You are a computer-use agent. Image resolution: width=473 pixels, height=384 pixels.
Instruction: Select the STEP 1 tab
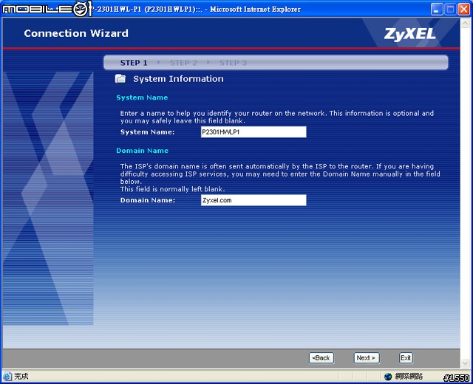134,63
